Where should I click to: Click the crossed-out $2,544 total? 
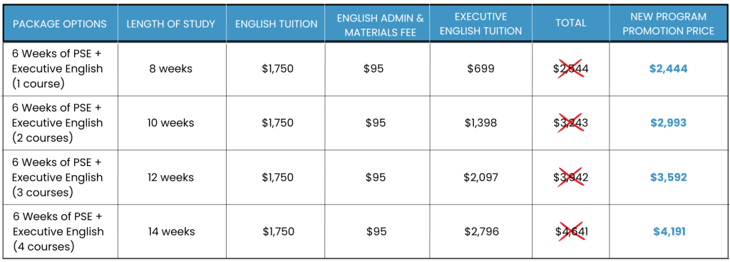[570, 69]
